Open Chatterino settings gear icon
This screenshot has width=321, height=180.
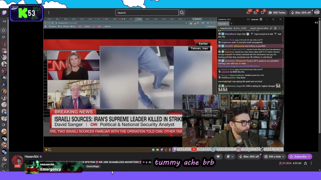[261, 19]
